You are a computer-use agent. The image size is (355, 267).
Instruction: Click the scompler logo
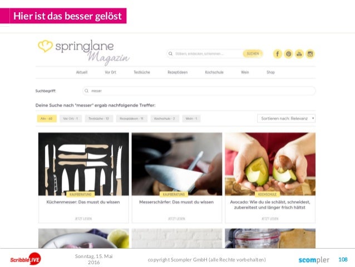[x=314, y=260]
